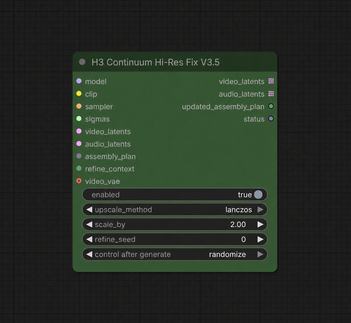Click the updated_assembly_plan output socket
Viewport: 351px width, 323px height.
(x=271, y=106)
